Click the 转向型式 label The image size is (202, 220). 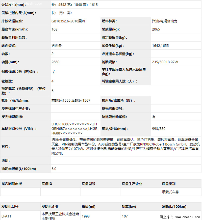pyautogui.click(x=9, y=46)
